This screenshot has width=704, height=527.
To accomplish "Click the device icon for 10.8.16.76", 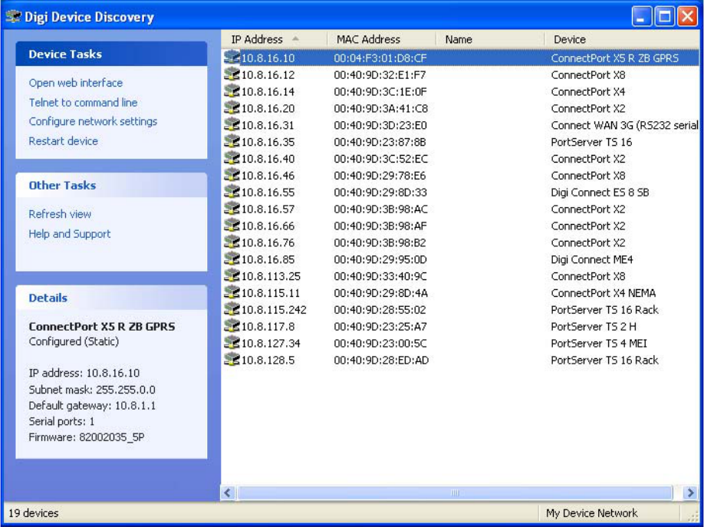I will pyautogui.click(x=232, y=242).
